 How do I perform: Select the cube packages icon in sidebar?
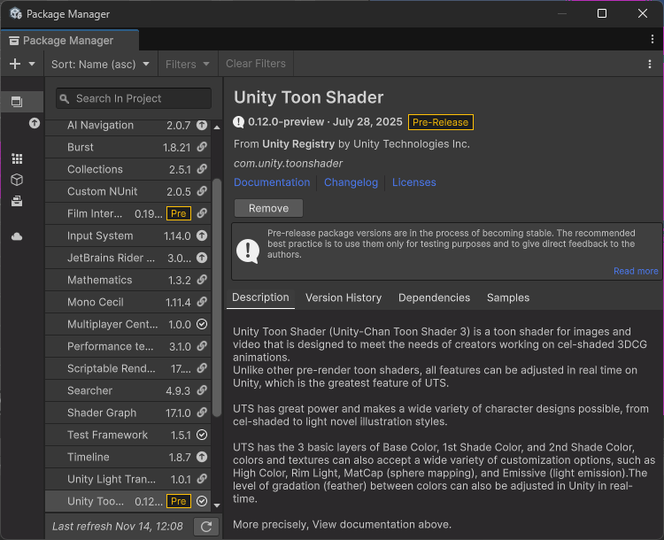click(17, 180)
